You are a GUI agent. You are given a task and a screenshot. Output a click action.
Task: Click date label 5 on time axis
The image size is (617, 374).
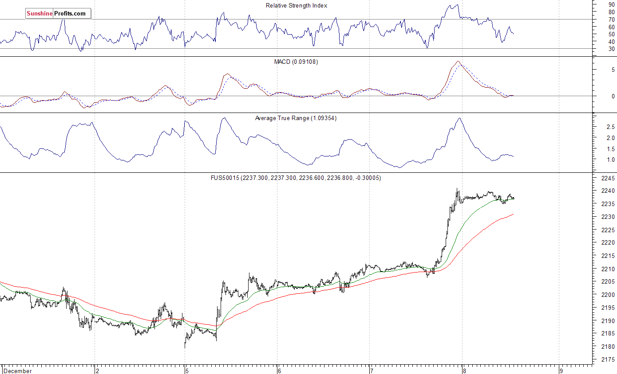pyautogui.click(x=187, y=371)
